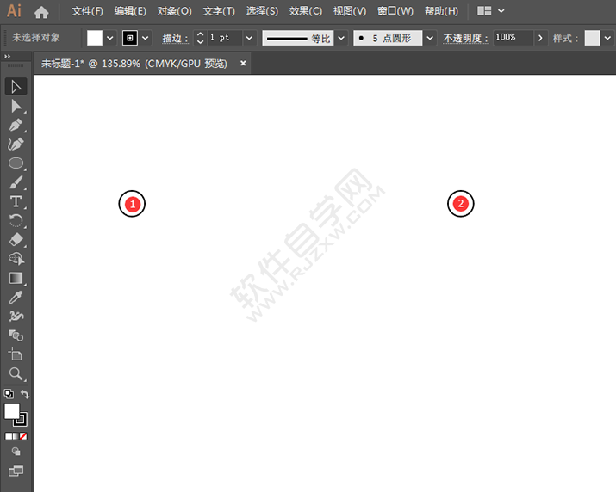Select the Pen tool

pyautogui.click(x=16, y=126)
